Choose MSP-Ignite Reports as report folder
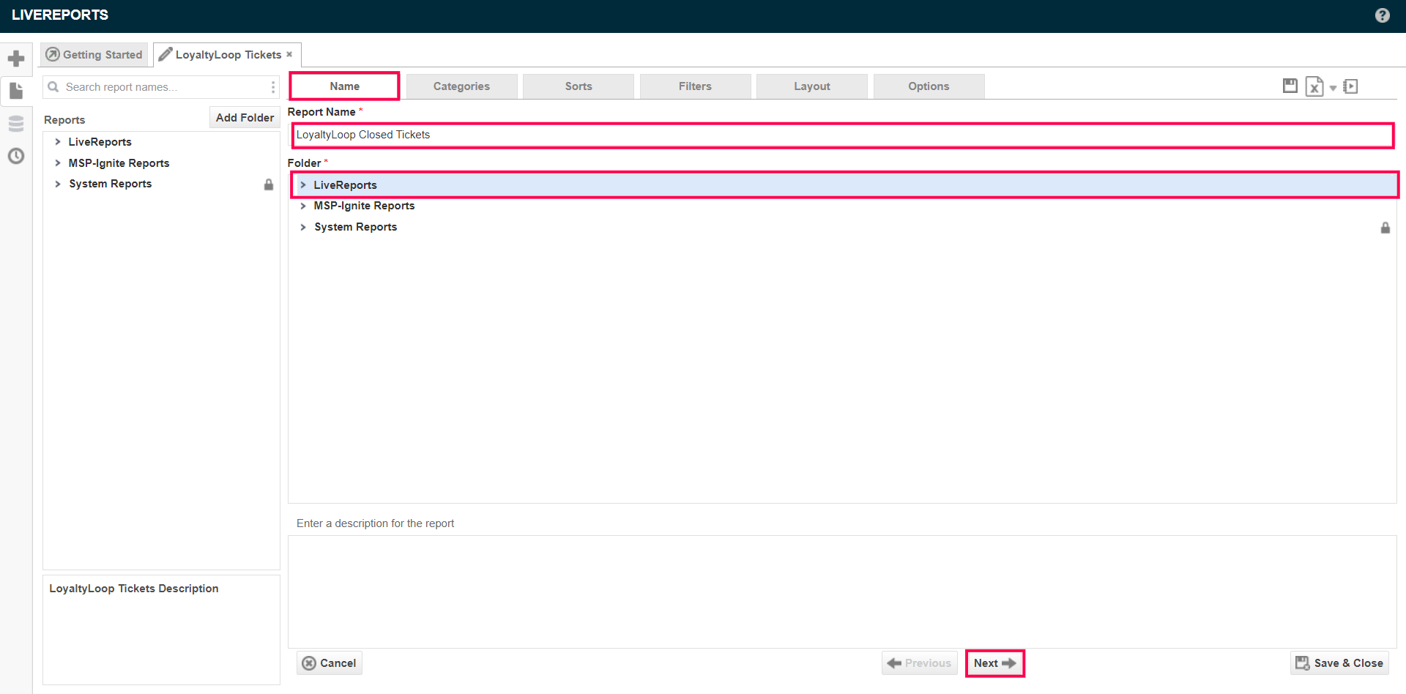This screenshot has width=1406, height=694. pyautogui.click(x=364, y=206)
